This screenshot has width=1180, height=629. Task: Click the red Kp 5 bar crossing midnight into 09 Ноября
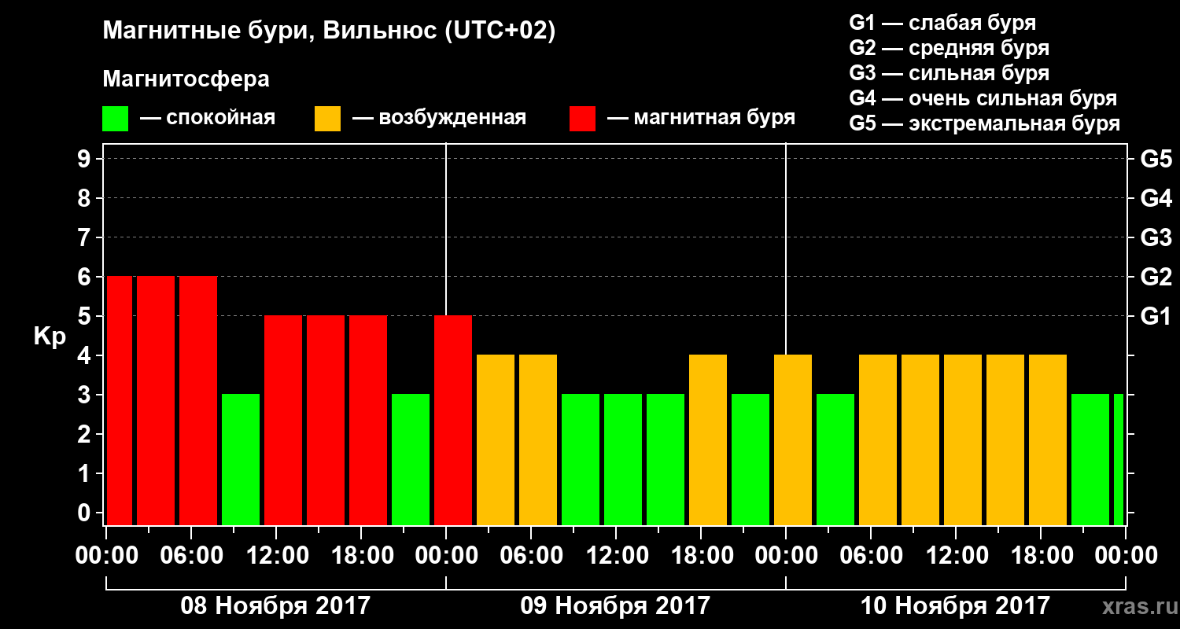pos(453,420)
